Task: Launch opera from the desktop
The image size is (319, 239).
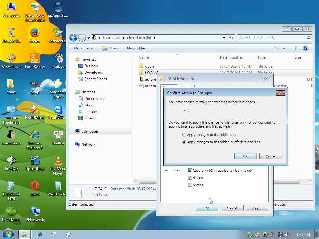Action: pos(35,189)
